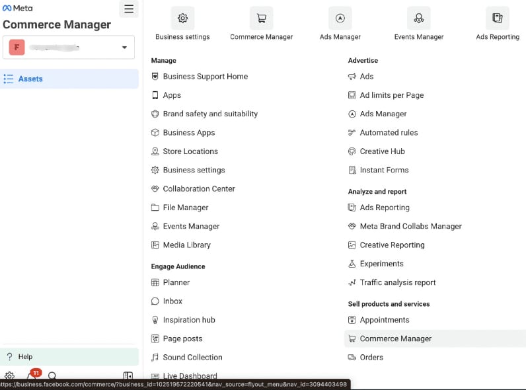
Task: Go to Orders under Sell products
Action: point(371,358)
